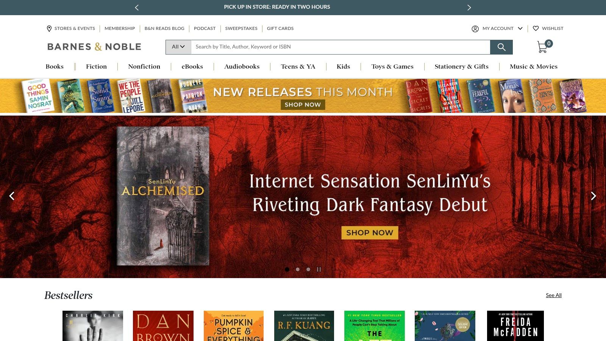Open the Fiction navigation menu
Screen dimensions: 606x341
[x=96, y=66]
